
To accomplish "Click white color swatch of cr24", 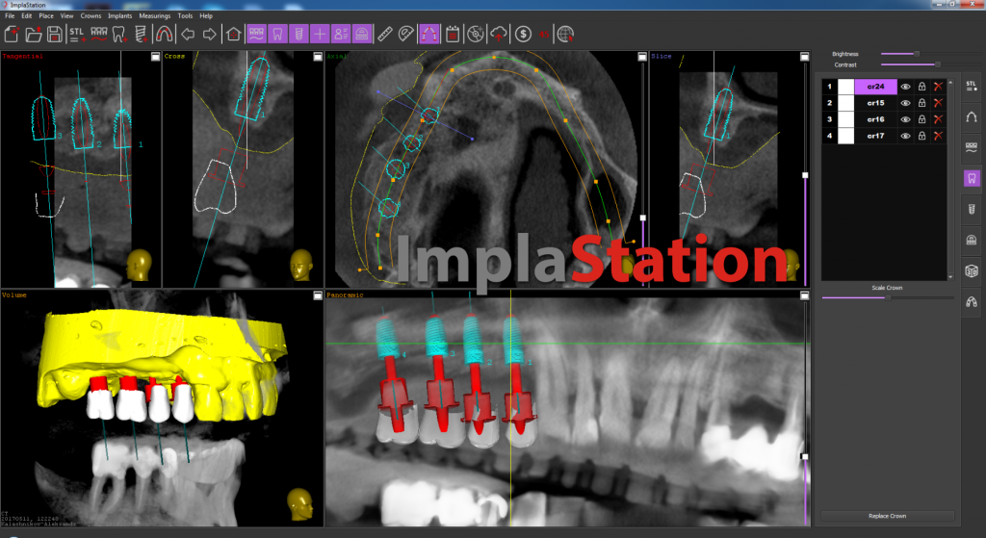I will 845,87.
